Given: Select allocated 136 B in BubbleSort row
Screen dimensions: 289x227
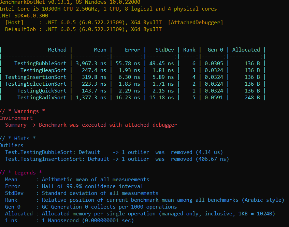Looking at the screenshot, I should pyautogui.click(x=252, y=63).
